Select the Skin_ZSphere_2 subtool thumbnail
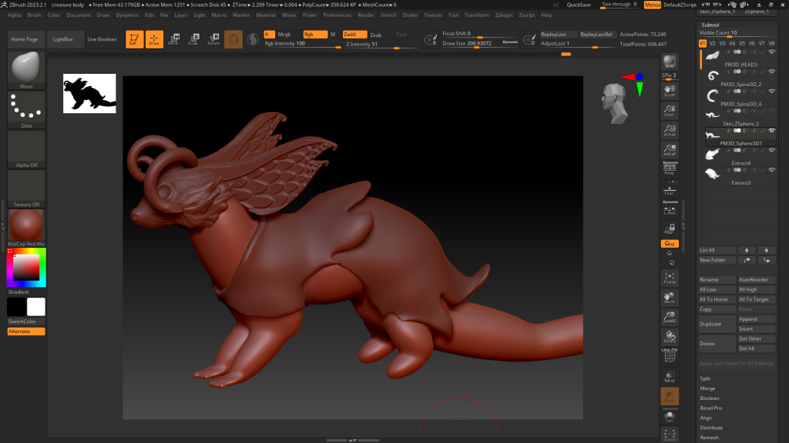 pos(713,113)
